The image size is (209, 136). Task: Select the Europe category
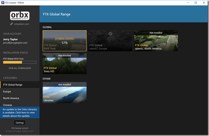pyautogui.click(x=20, y=91)
